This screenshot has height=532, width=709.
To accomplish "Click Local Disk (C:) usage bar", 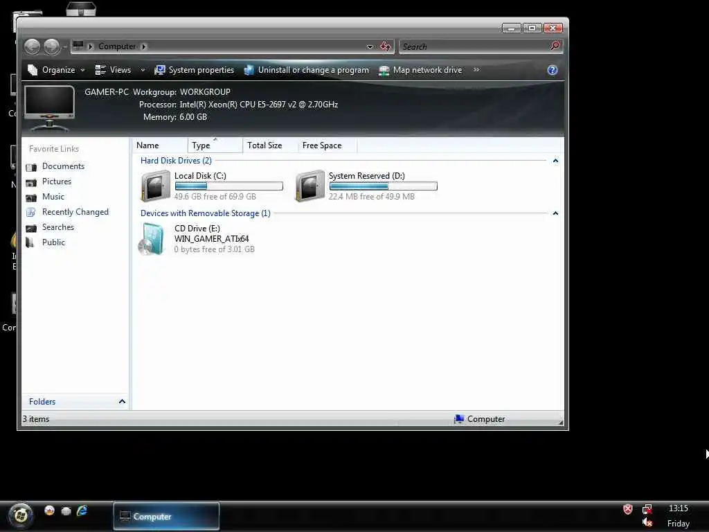I will [x=228, y=186].
